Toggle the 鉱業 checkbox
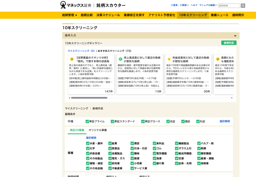This screenshot has width=256, height=177. (110, 143)
